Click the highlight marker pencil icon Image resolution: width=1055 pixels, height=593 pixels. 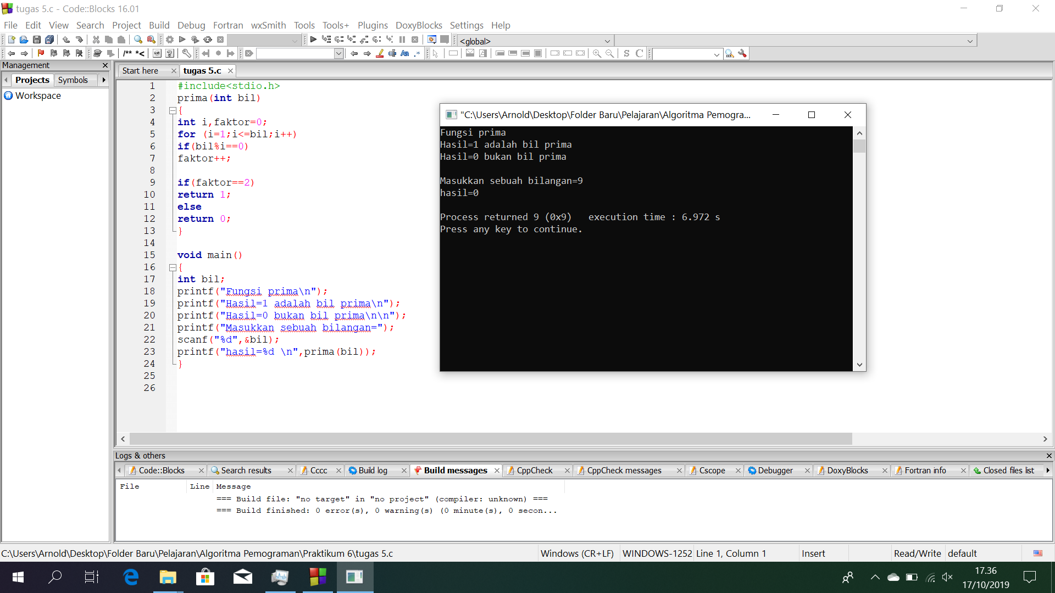380,53
